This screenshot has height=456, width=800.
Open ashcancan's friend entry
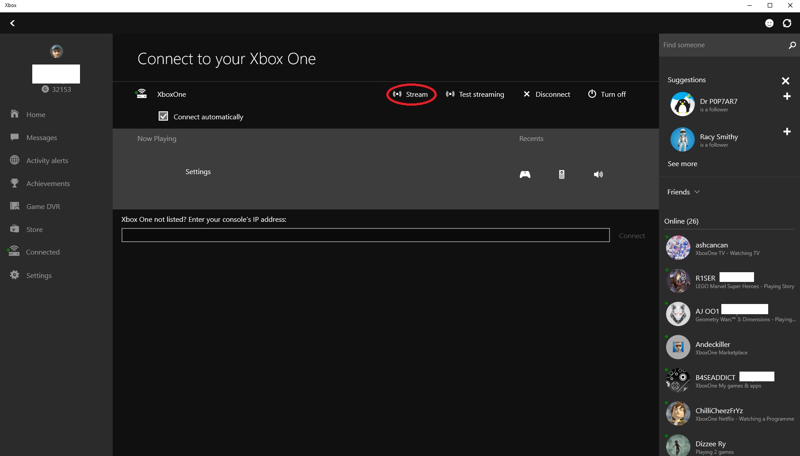point(729,248)
